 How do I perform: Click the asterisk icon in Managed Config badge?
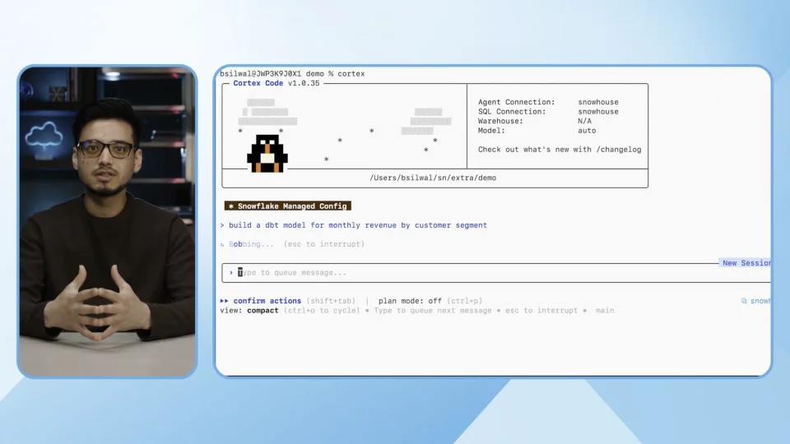tap(231, 206)
